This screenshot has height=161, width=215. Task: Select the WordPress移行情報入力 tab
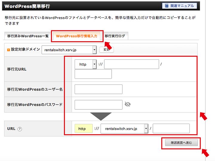coord(76,36)
